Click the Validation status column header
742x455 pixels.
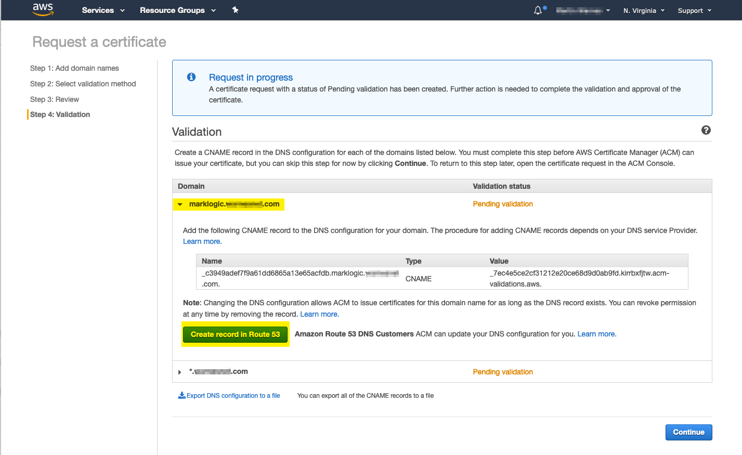click(x=502, y=186)
